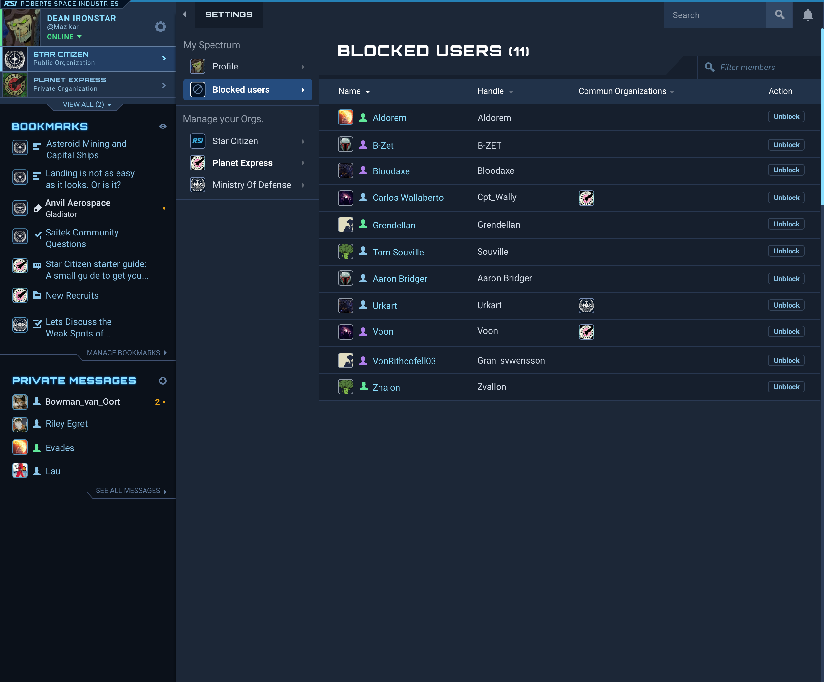Unblock the user Aldorem
Screen dimensions: 824x682
(786, 116)
